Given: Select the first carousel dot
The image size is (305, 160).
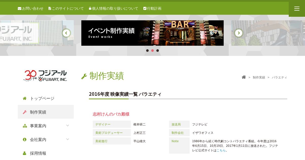Looking at the screenshot, I should point(147,51).
